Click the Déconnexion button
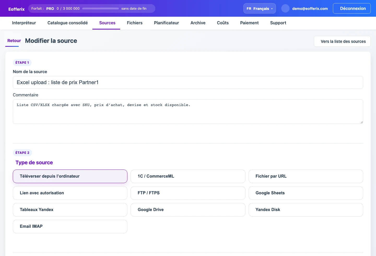 coord(352,8)
